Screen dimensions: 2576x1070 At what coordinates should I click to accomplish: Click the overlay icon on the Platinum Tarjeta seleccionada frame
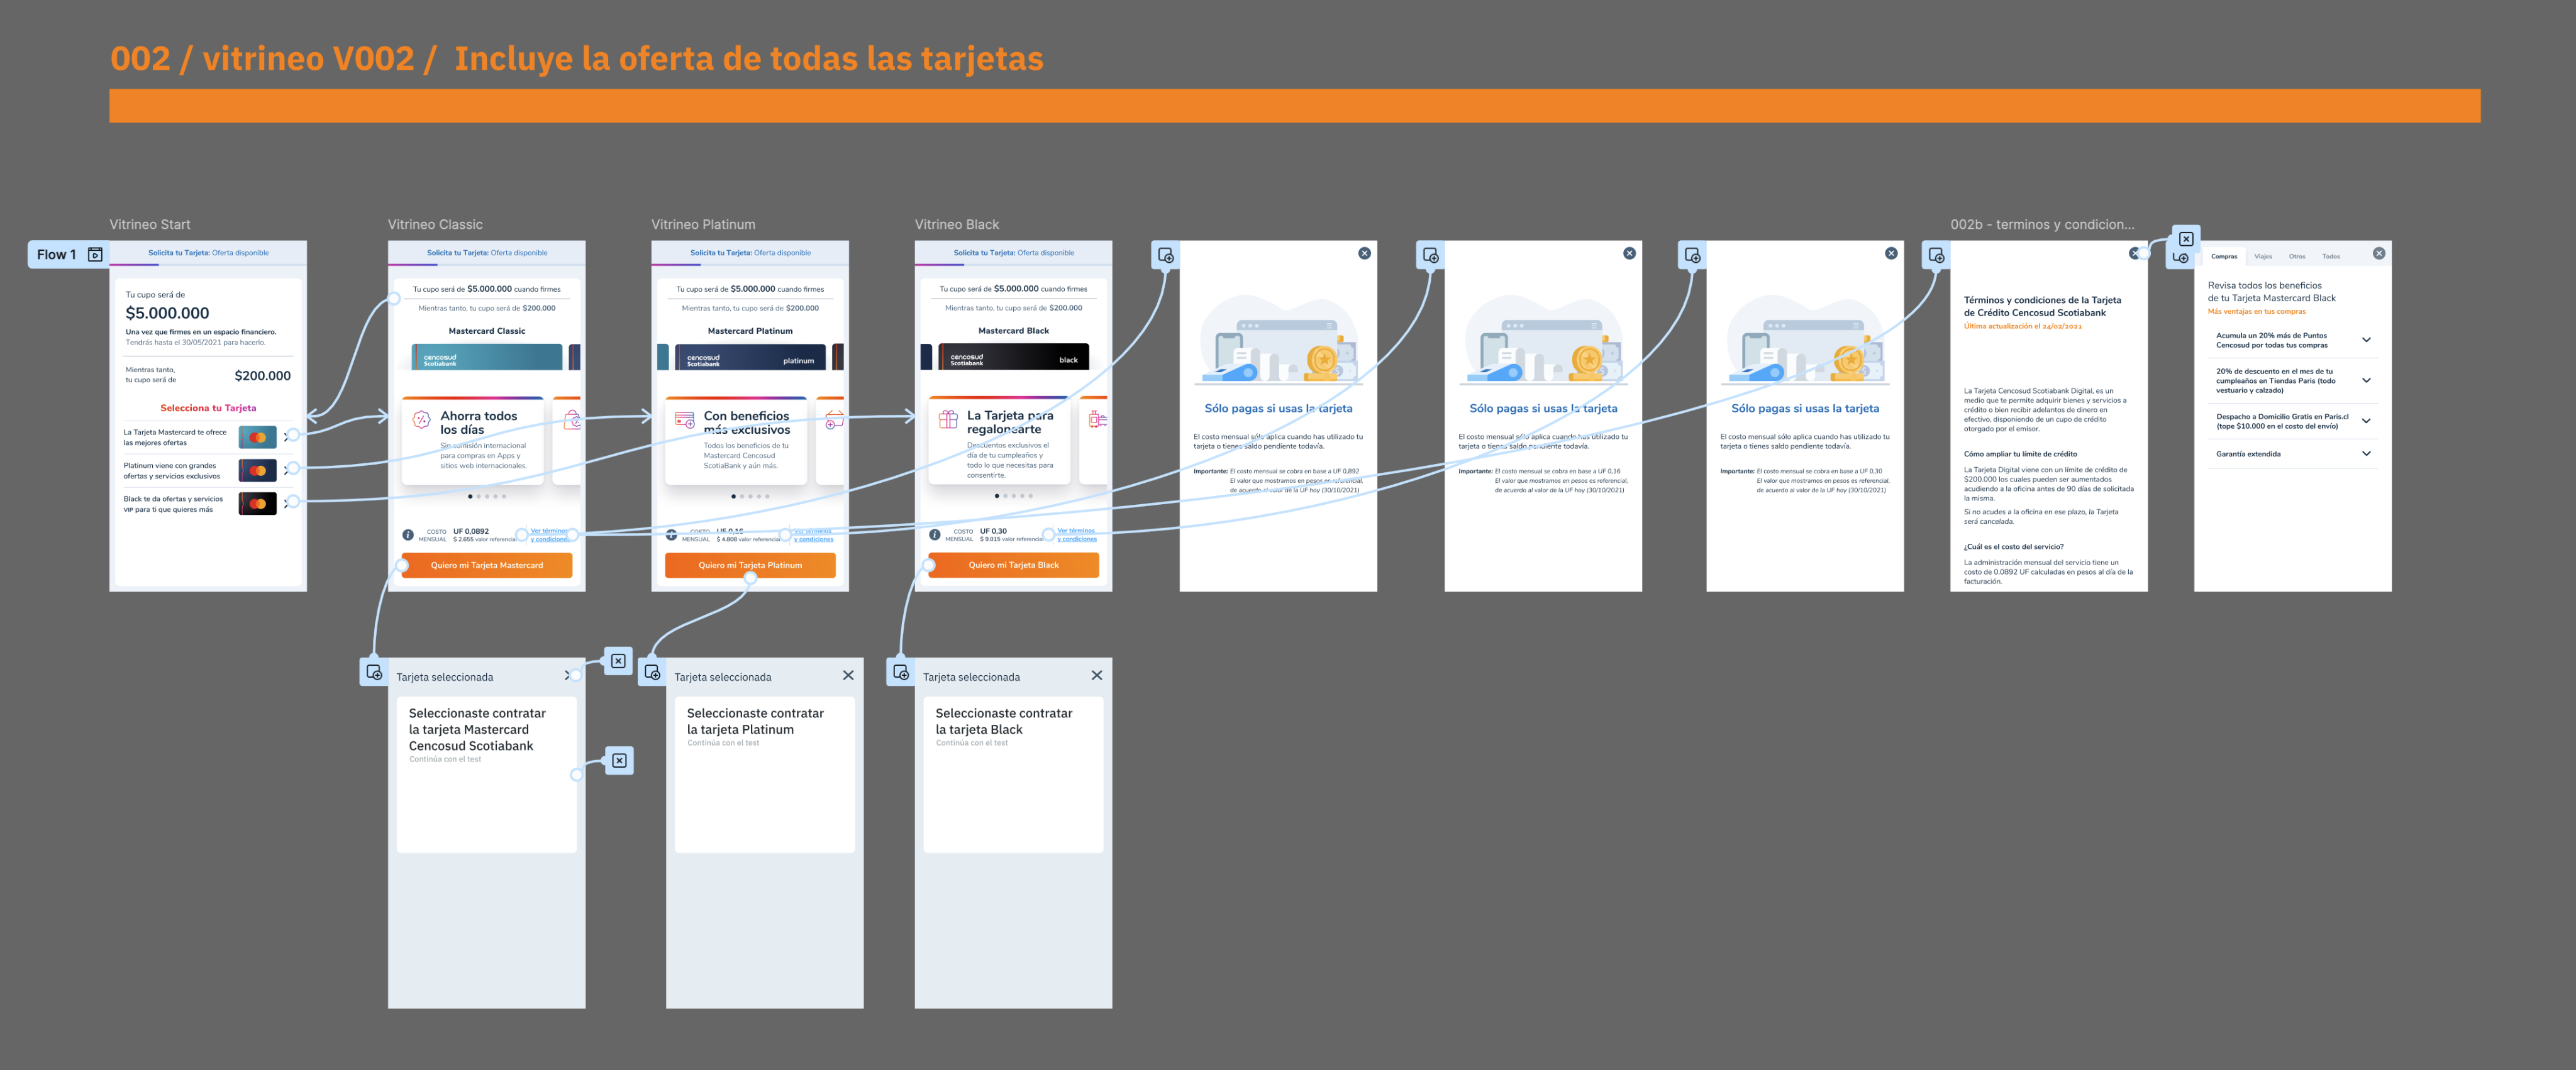(x=652, y=672)
